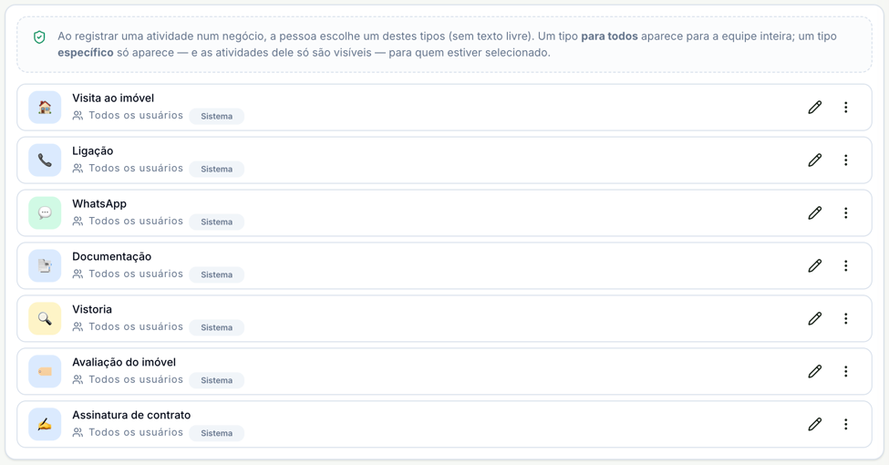Click the Sistema badge on Ligação
Screen dimensions: 889x465
217,169
